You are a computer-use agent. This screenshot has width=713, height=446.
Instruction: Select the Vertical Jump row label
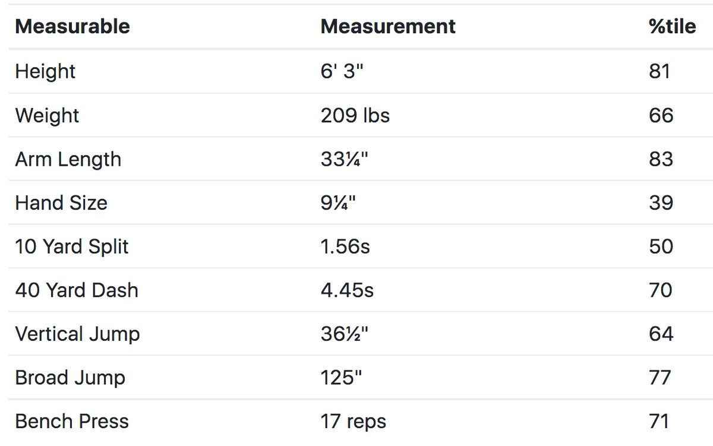(x=77, y=334)
